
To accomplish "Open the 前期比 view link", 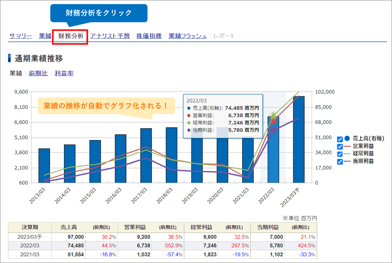I will click(x=38, y=73).
